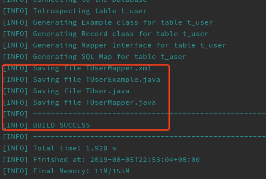Click the "Generating Record class" log line
Image resolution: width=266 pixels, height=179 pixels.
click(x=120, y=34)
